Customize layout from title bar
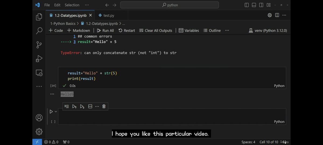323x145 pixels. coord(268,5)
